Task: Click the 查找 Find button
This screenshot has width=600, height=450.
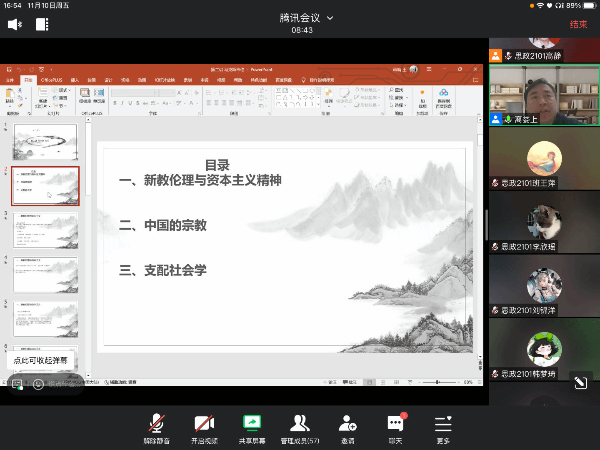Action: tap(396, 90)
